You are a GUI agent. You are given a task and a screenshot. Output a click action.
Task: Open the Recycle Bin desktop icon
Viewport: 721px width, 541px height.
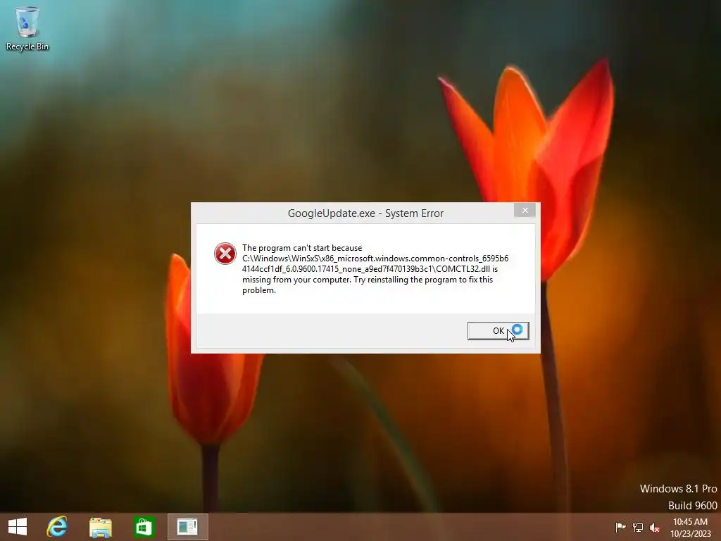tap(27, 28)
